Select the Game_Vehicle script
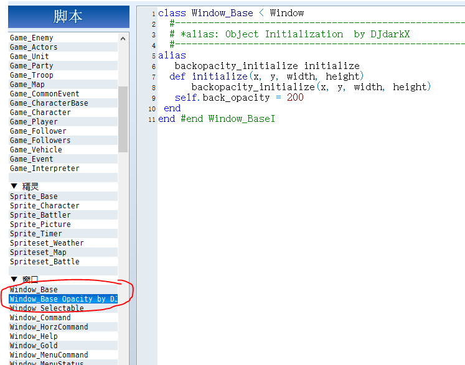 pyautogui.click(x=63, y=150)
